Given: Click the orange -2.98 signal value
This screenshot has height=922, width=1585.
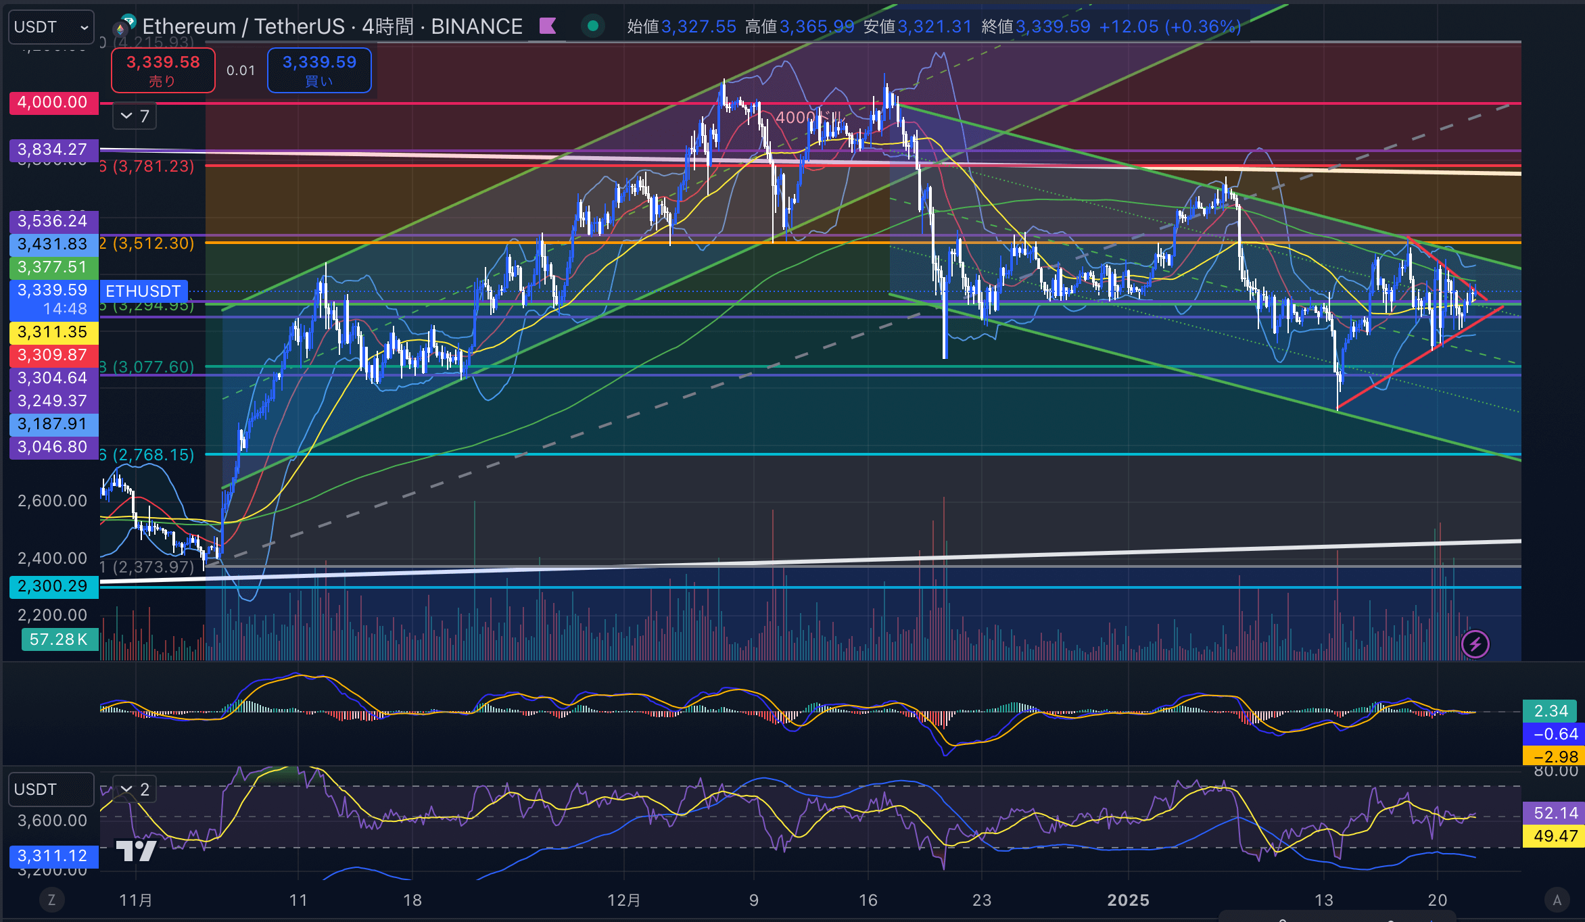Looking at the screenshot, I should 1553,756.
